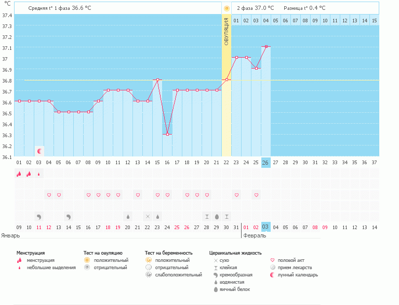Viewport: 399px width, 305px height.
Task: Click the negative pregnancy test legend icon
Action: (149, 267)
